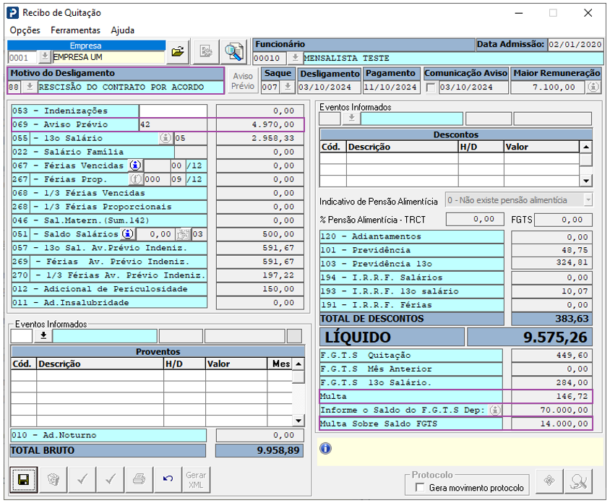Click the LÍQUIDO total 9.575,26
Screen dimensions: 610x503
pyautogui.click(x=530, y=338)
